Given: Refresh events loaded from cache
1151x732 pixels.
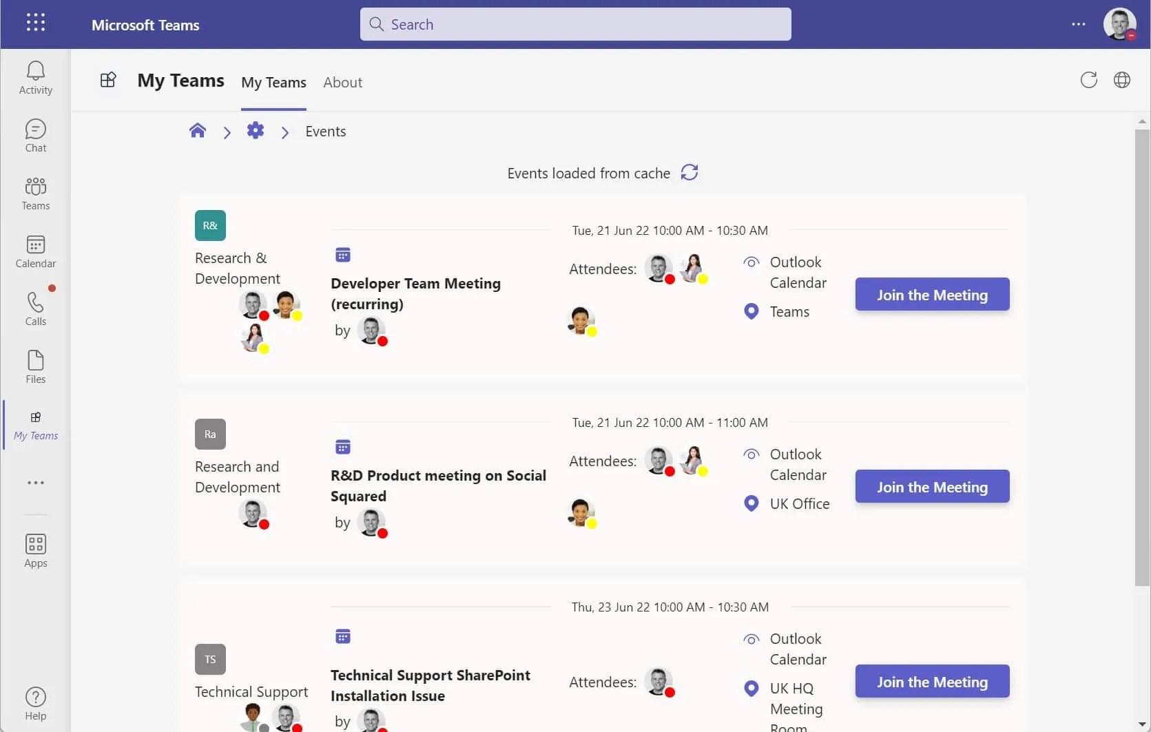Looking at the screenshot, I should [689, 172].
